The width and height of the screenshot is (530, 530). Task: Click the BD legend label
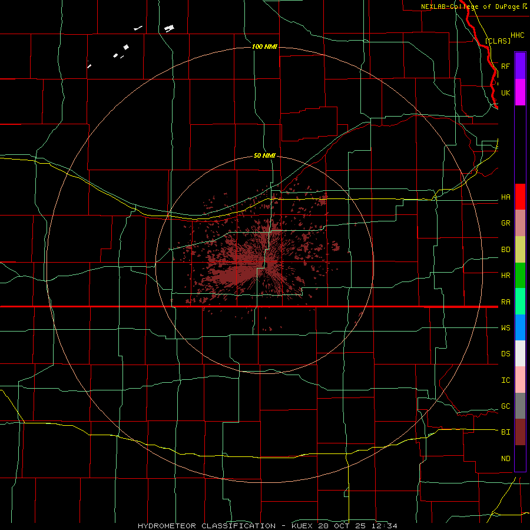(505, 250)
